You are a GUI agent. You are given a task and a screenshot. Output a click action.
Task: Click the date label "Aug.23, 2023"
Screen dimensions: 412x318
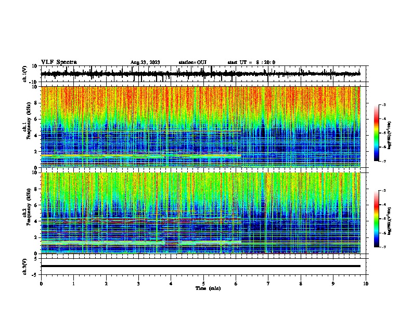145,62
